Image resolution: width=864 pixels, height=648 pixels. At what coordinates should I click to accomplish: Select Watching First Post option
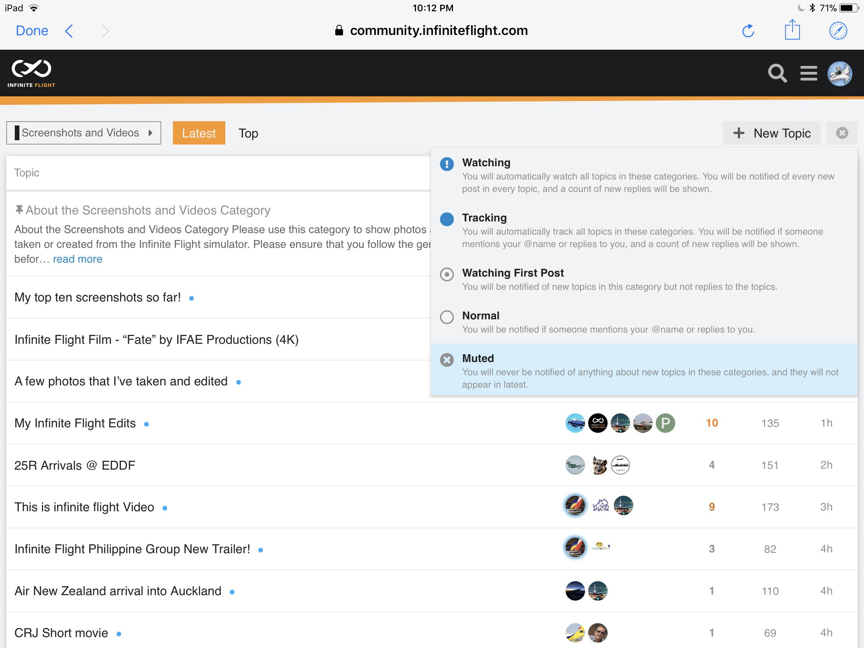tap(512, 273)
